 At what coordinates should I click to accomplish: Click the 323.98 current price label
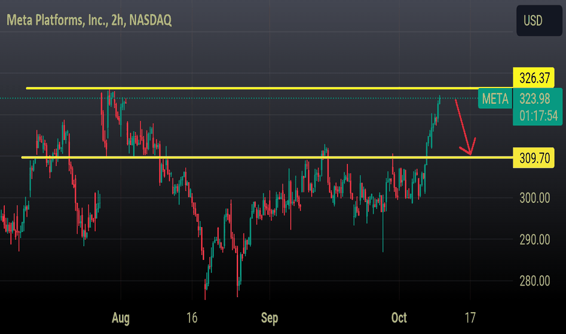coord(534,99)
